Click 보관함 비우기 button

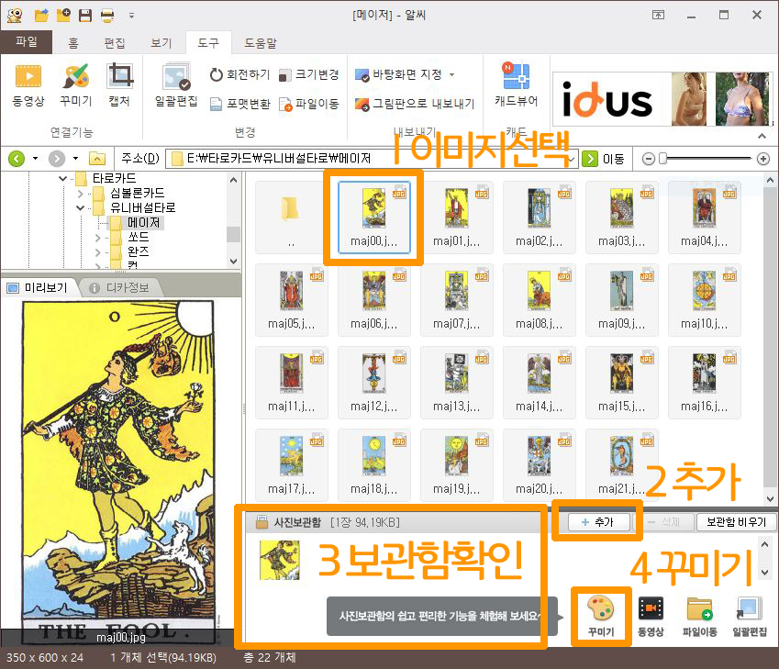[736, 522]
